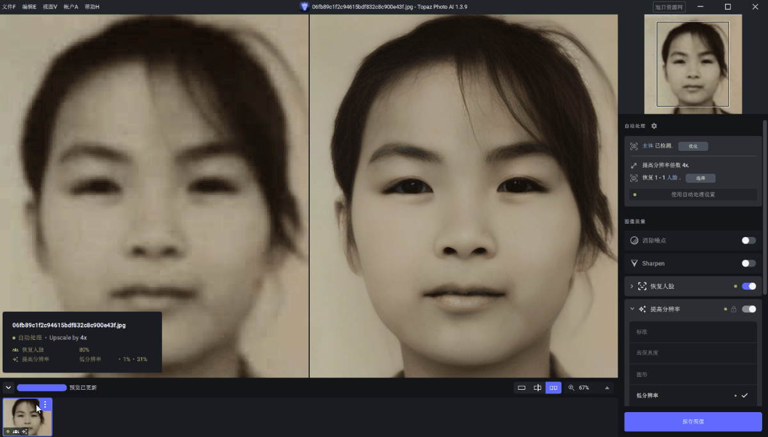Image resolution: width=768 pixels, height=437 pixels.
Task: Disable the 恢复人脸 face recovery toggle
Action: pos(748,286)
